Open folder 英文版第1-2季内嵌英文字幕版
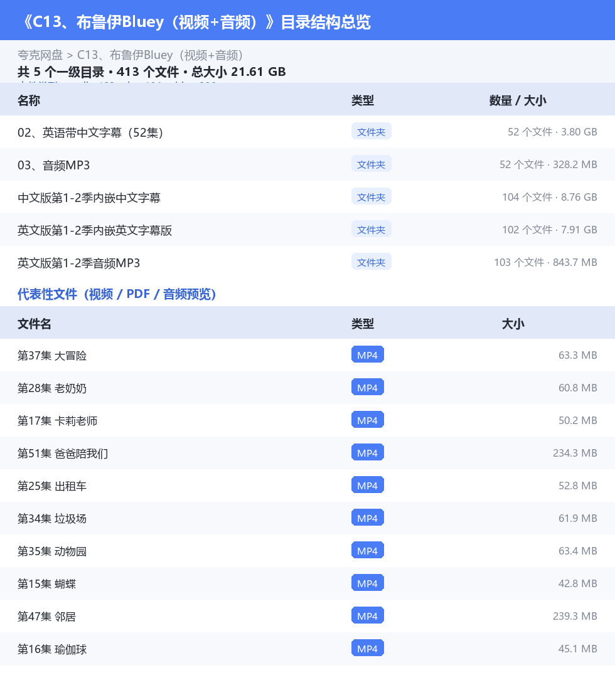Screen dimensions: 615x685 point(95,230)
